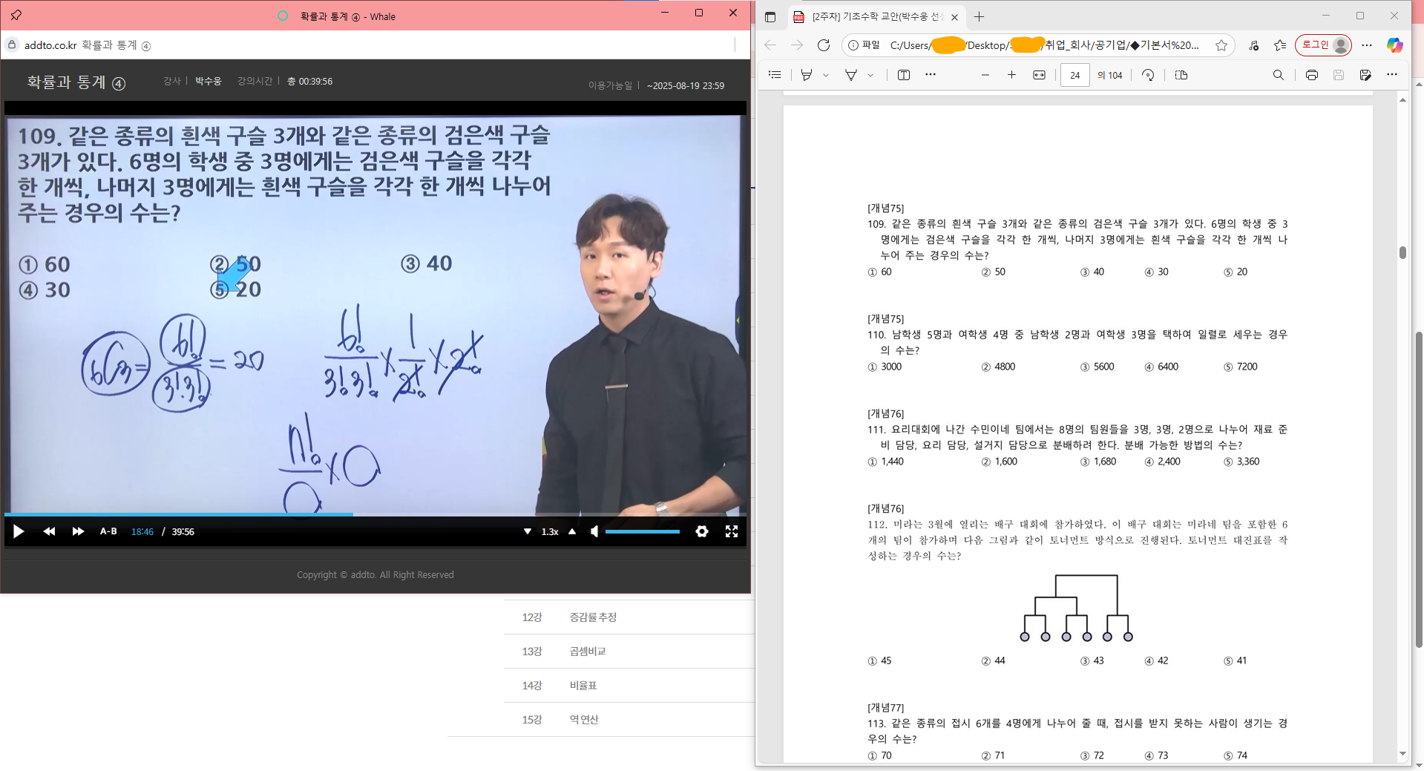Mute the video player's speaker icon
1424x771 pixels.
click(x=594, y=531)
